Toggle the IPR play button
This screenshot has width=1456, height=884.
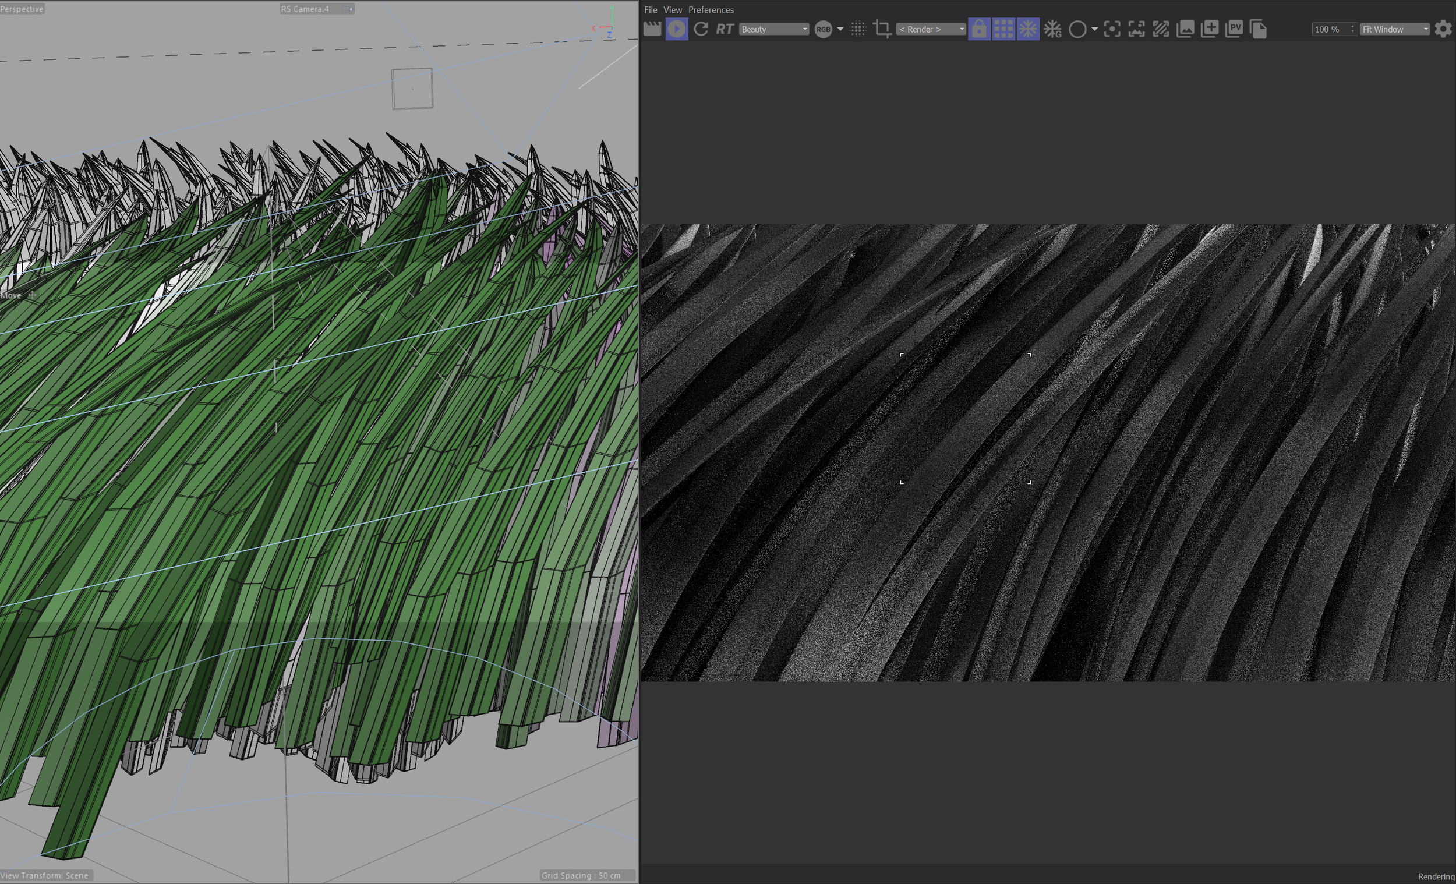(677, 29)
